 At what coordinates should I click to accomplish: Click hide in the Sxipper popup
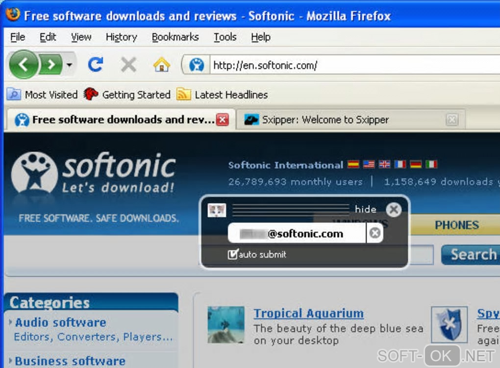(365, 210)
